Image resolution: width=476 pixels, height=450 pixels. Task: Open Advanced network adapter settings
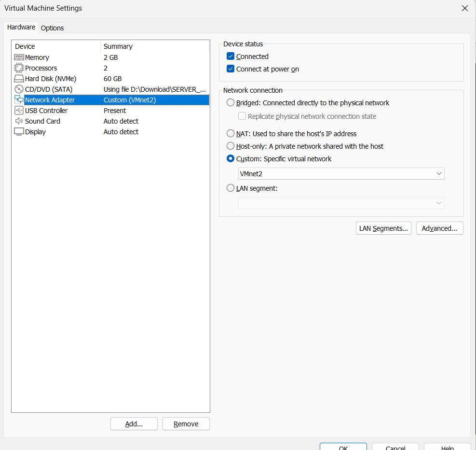click(x=439, y=228)
